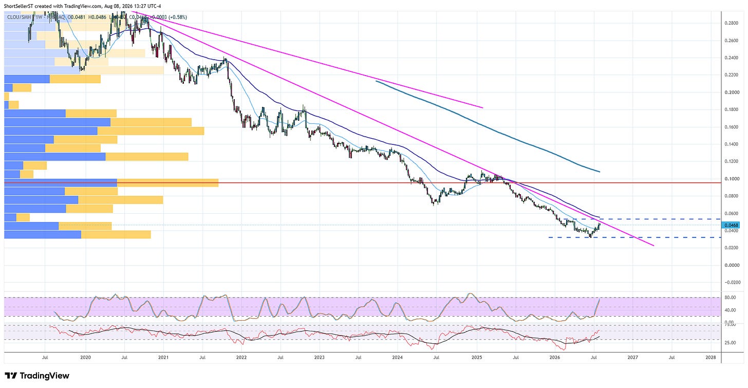748x388 pixels.
Task: Click the highlighted current price tag 0.0468
Action: coord(731,225)
